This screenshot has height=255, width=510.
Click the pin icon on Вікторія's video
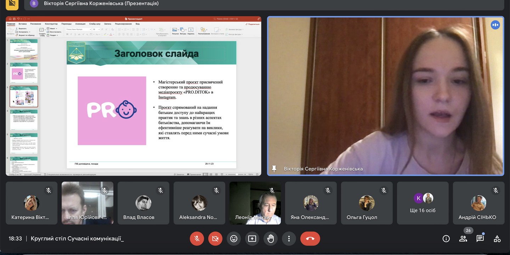pos(274,169)
